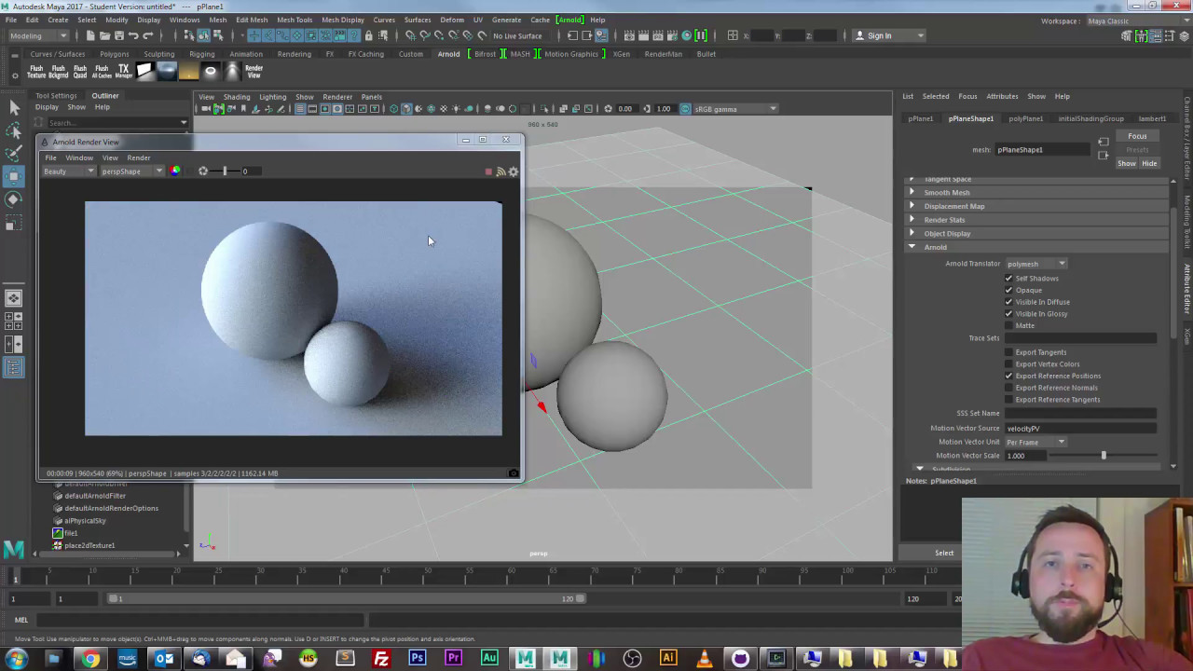Viewport: 1193px width, 671px height.
Task: Toggle the Visible In Glossy checkbox
Action: 1008,313
